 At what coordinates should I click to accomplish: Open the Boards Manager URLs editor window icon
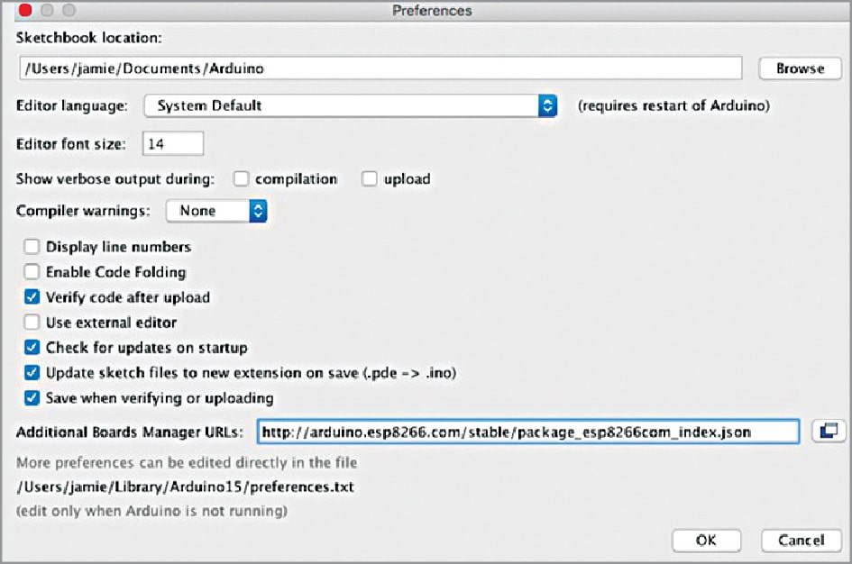point(827,432)
